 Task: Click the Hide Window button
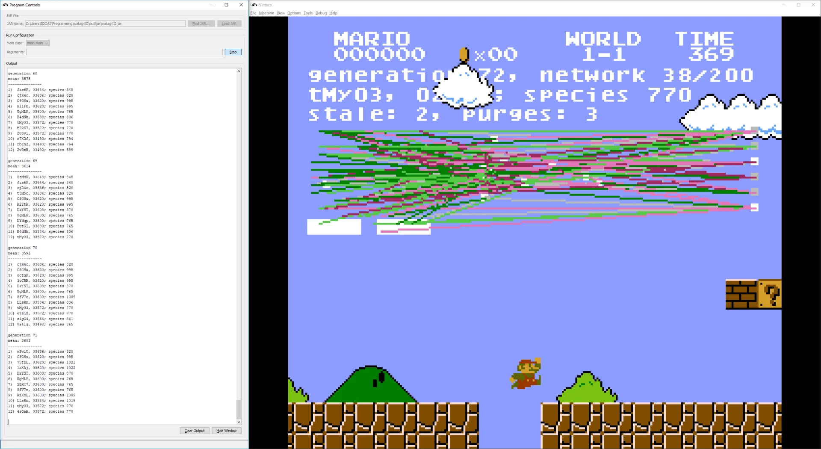227,431
